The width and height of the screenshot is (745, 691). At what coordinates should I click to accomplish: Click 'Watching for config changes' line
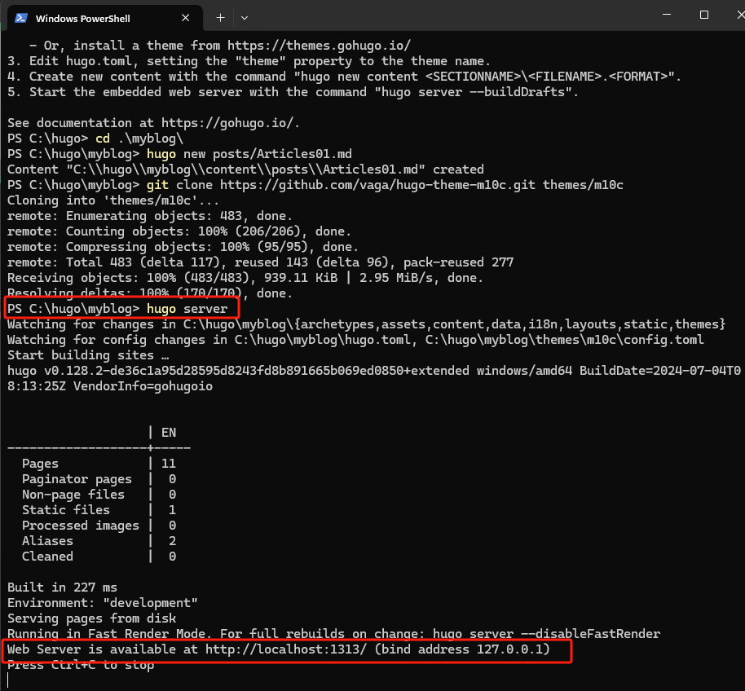pyautogui.click(x=355, y=340)
